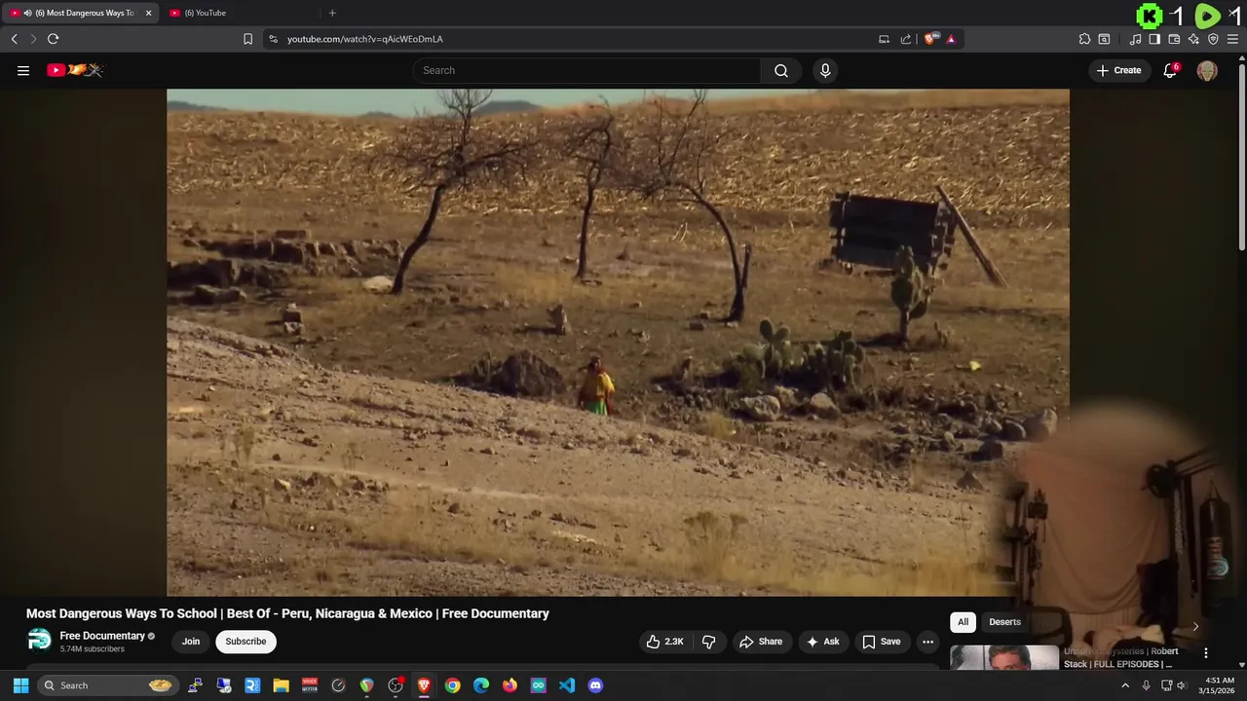Screen dimensions: 1247x701
Task: Go back with browser back arrow
Action: coord(14,39)
